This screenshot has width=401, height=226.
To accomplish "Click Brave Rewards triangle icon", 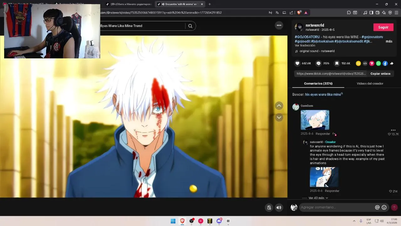I will click(306, 13).
